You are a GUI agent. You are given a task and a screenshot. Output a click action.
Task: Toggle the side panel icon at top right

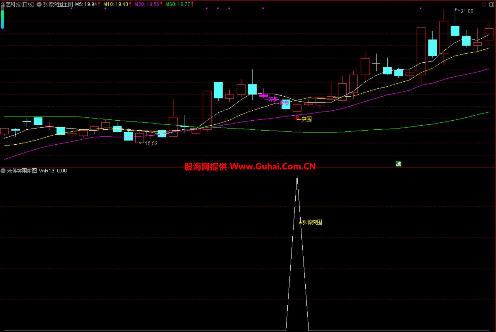point(492,4)
